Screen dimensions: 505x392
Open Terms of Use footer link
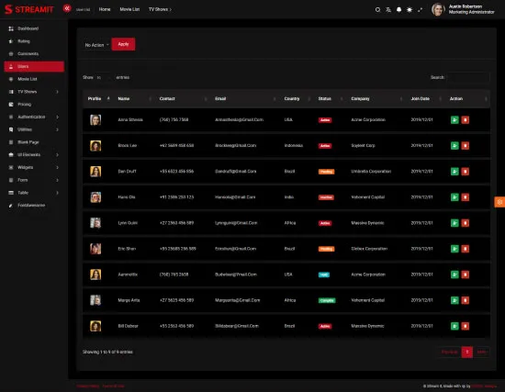pos(113,386)
